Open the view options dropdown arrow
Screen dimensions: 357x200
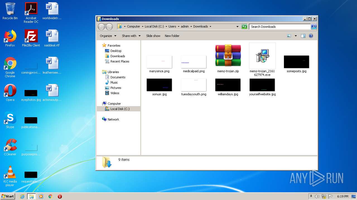tap(296, 36)
